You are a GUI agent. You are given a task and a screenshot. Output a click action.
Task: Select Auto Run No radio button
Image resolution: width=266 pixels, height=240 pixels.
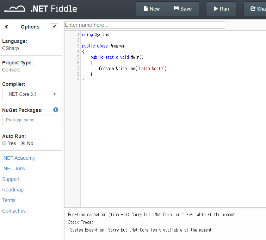(x=23, y=143)
